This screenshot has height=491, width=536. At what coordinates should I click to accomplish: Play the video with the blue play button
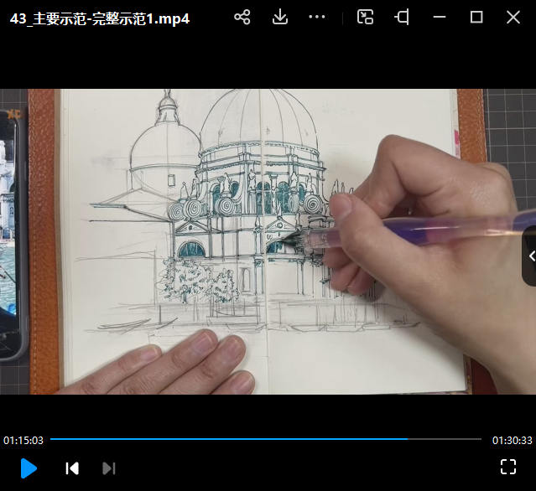pyautogui.click(x=29, y=468)
